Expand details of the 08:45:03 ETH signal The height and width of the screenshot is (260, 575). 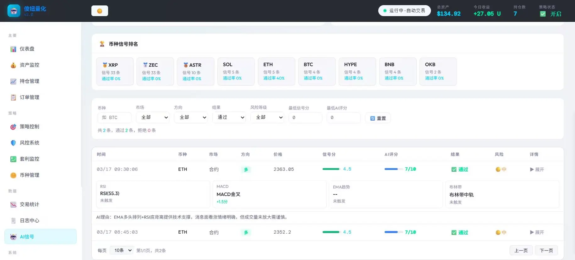coord(537,232)
